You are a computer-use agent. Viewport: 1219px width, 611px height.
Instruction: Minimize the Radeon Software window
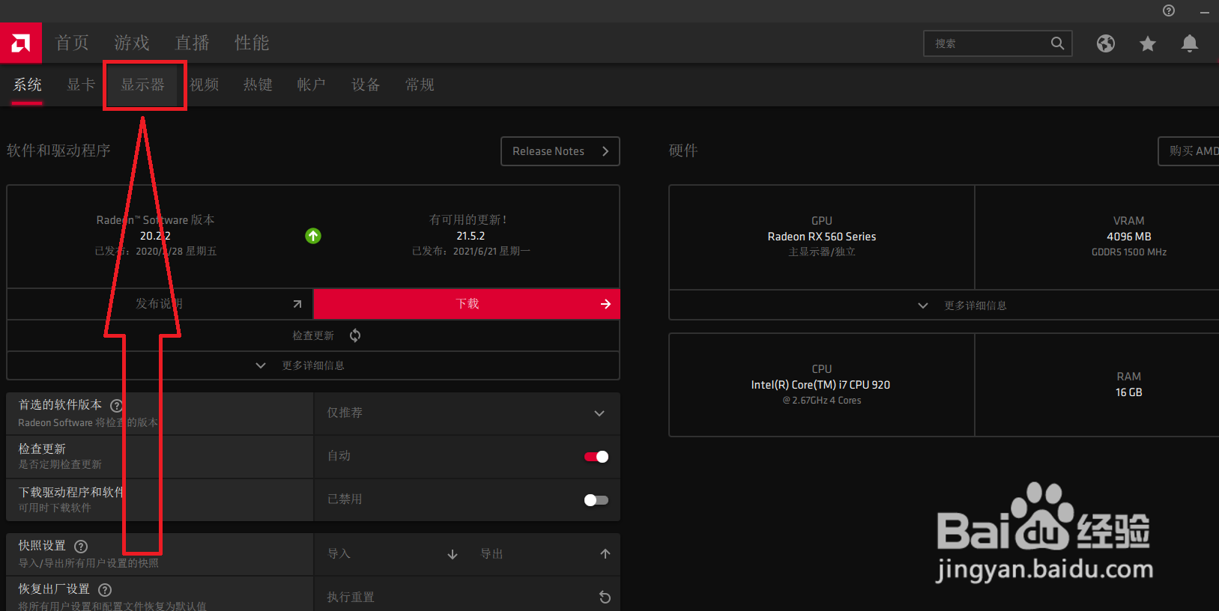[x=1205, y=11]
